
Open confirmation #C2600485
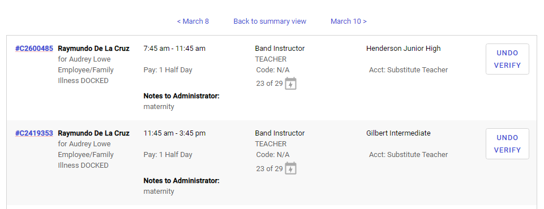[34, 49]
